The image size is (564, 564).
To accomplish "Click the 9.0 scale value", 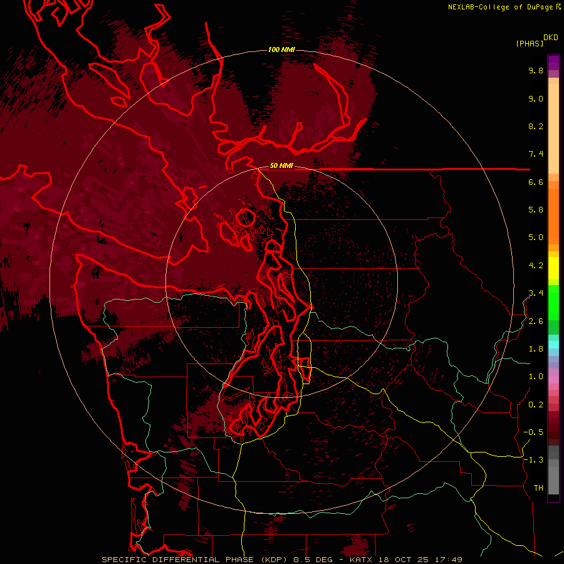I will (536, 98).
